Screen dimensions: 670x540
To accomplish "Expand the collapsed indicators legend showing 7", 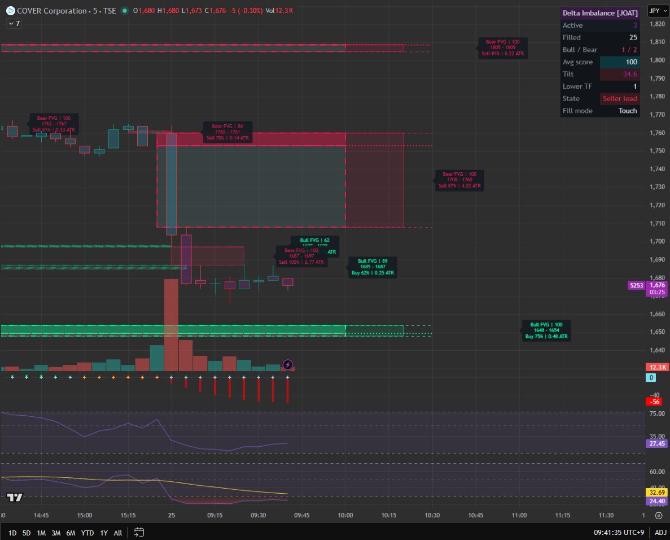I will click(x=14, y=24).
